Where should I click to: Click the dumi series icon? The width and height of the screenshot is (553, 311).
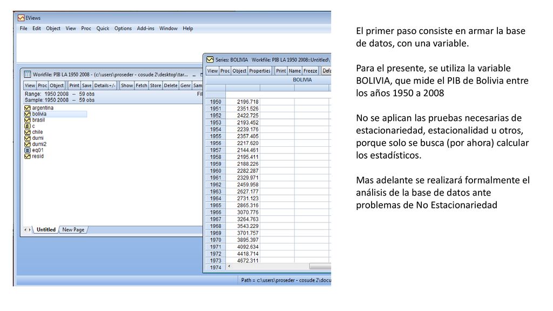coord(27,138)
